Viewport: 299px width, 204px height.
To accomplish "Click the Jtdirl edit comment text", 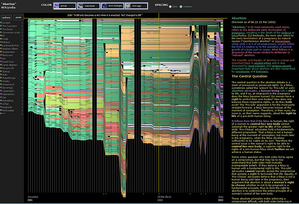I will 105,15.
